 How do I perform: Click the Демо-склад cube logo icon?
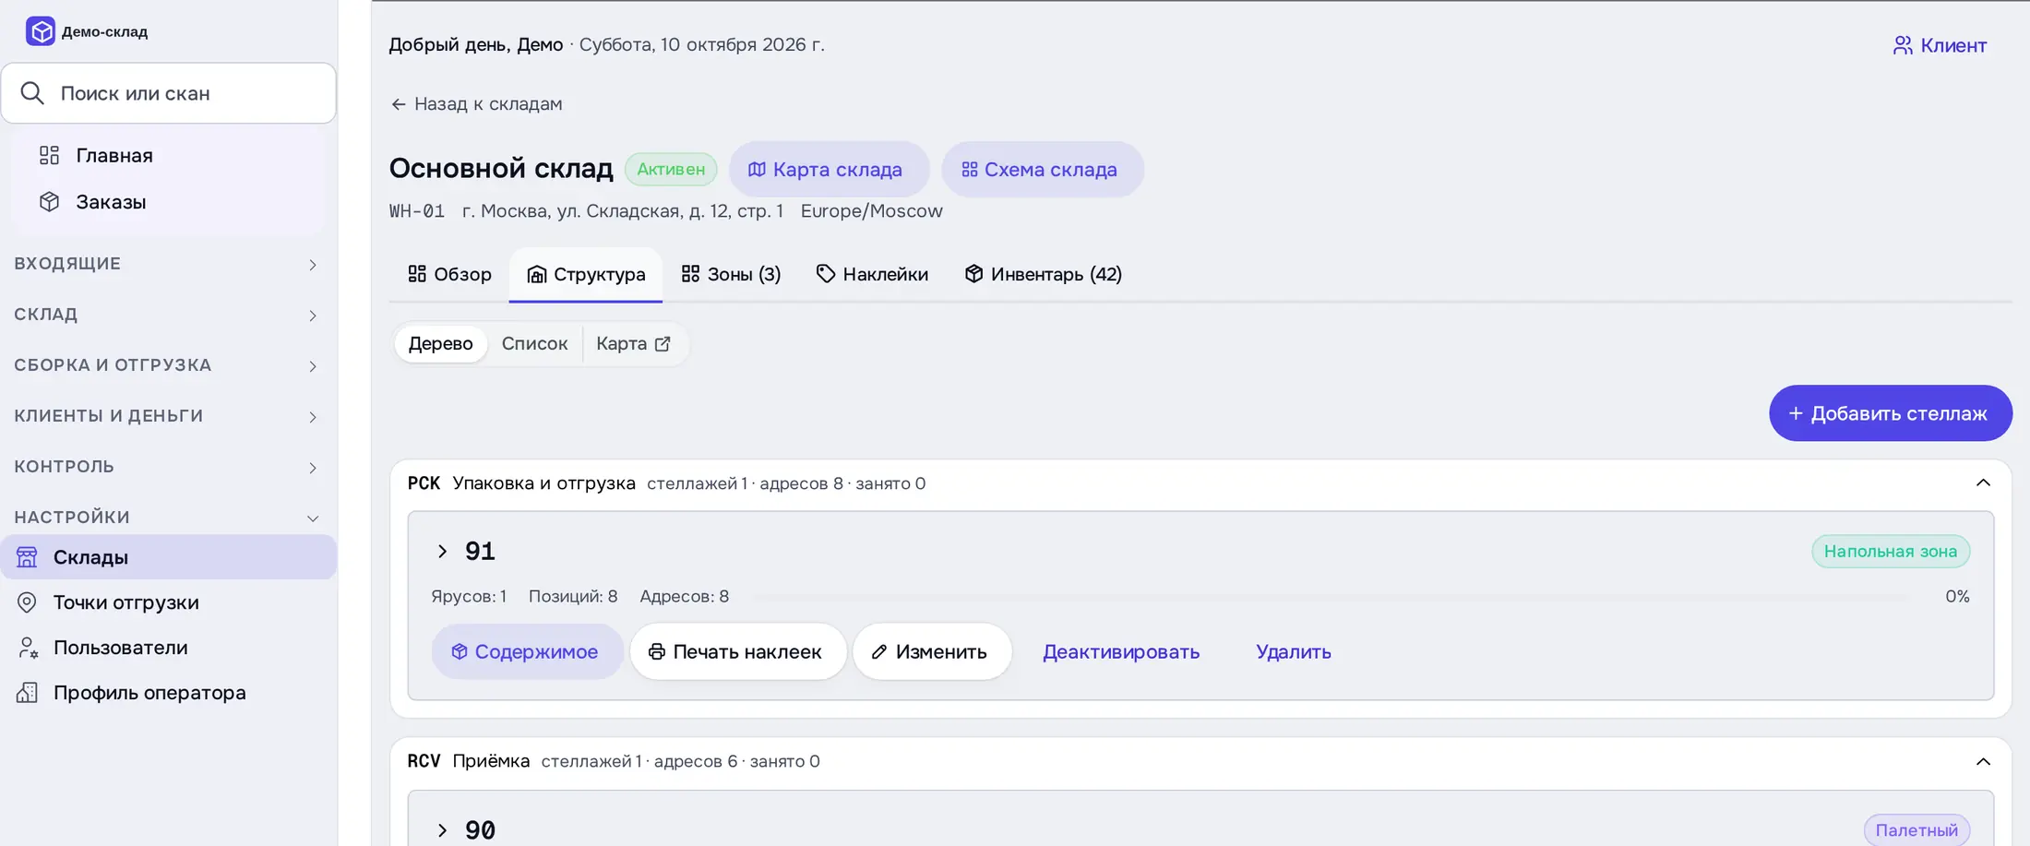pos(41,31)
